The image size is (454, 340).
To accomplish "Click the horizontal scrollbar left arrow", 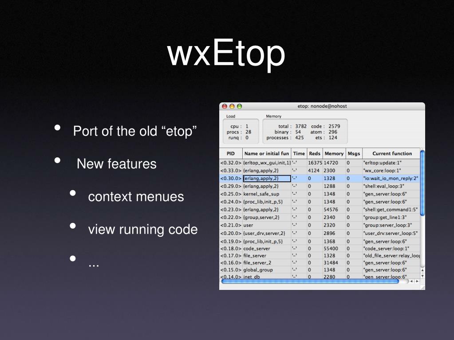I will (411, 281).
